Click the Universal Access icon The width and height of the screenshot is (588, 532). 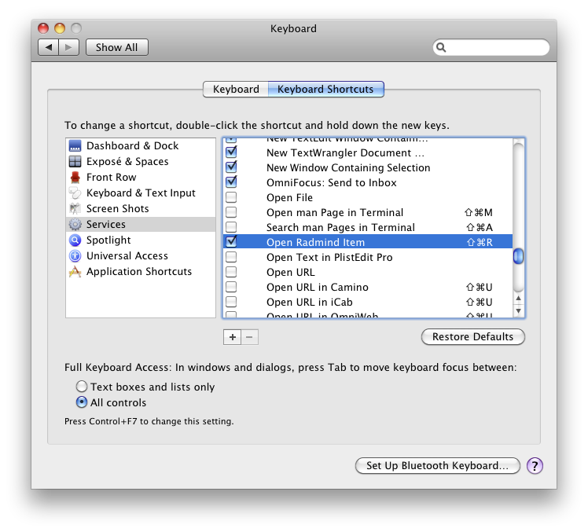[75, 255]
